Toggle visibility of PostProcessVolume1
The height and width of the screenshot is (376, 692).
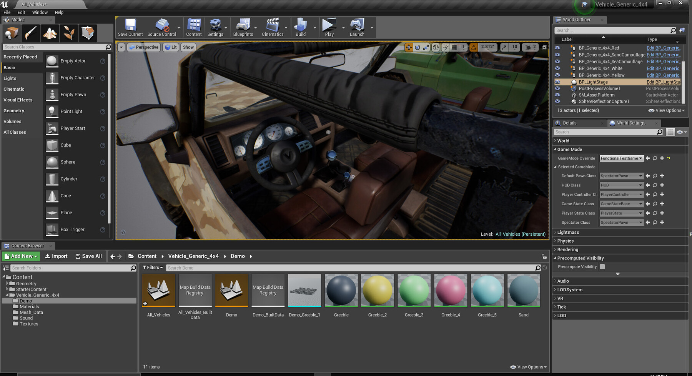(557, 88)
